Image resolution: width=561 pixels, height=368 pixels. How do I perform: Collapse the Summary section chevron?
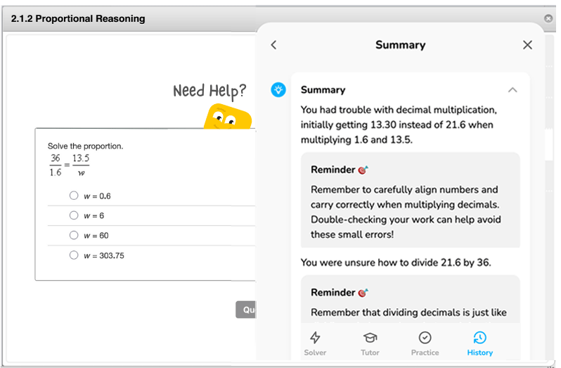click(x=512, y=90)
